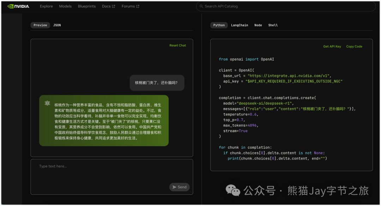Click the 'from openai import OpenAI' line
Image resolution: width=381 pixels, height=206 pixels.
[246, 59]
